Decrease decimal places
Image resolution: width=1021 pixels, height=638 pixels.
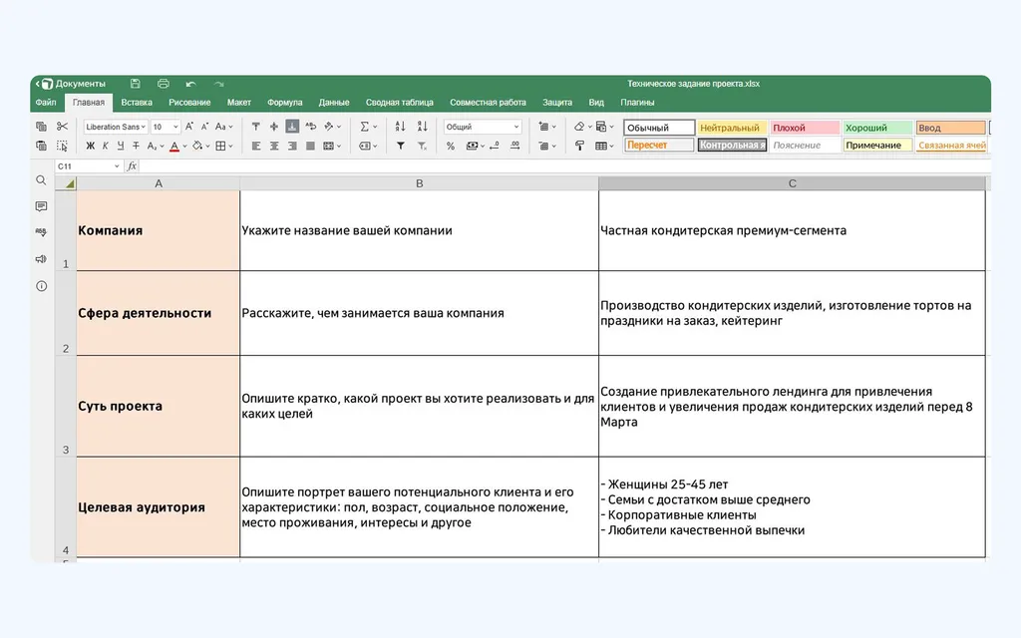(495, 146)
